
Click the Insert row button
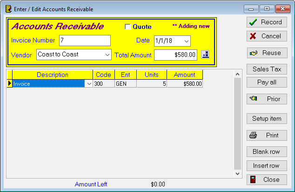point(267,166)
